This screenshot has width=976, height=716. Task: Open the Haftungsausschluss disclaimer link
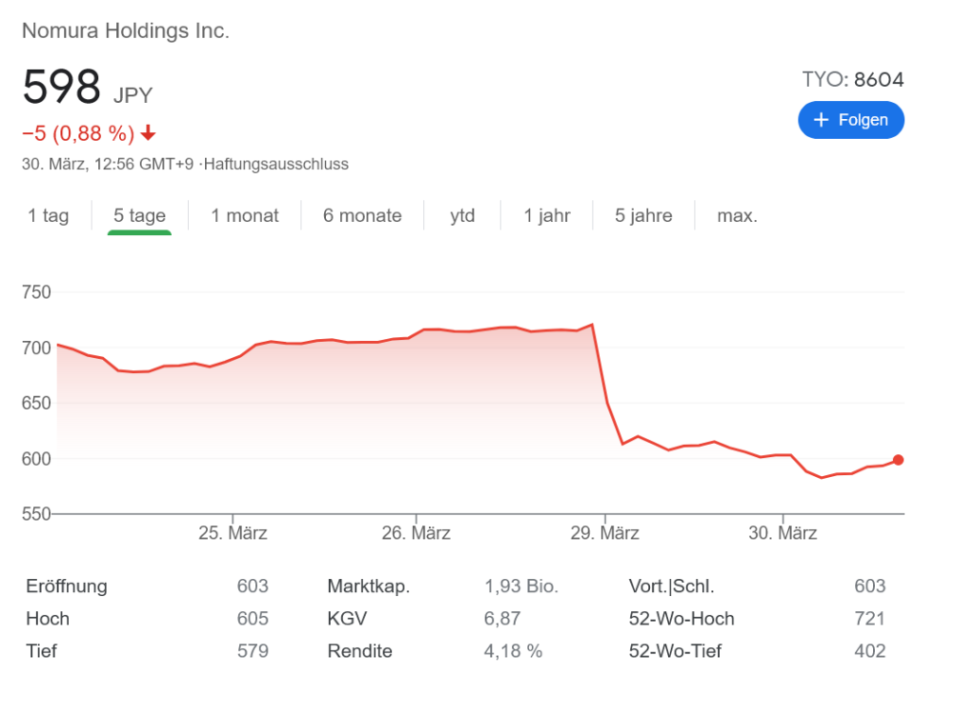tap(276, 164)
